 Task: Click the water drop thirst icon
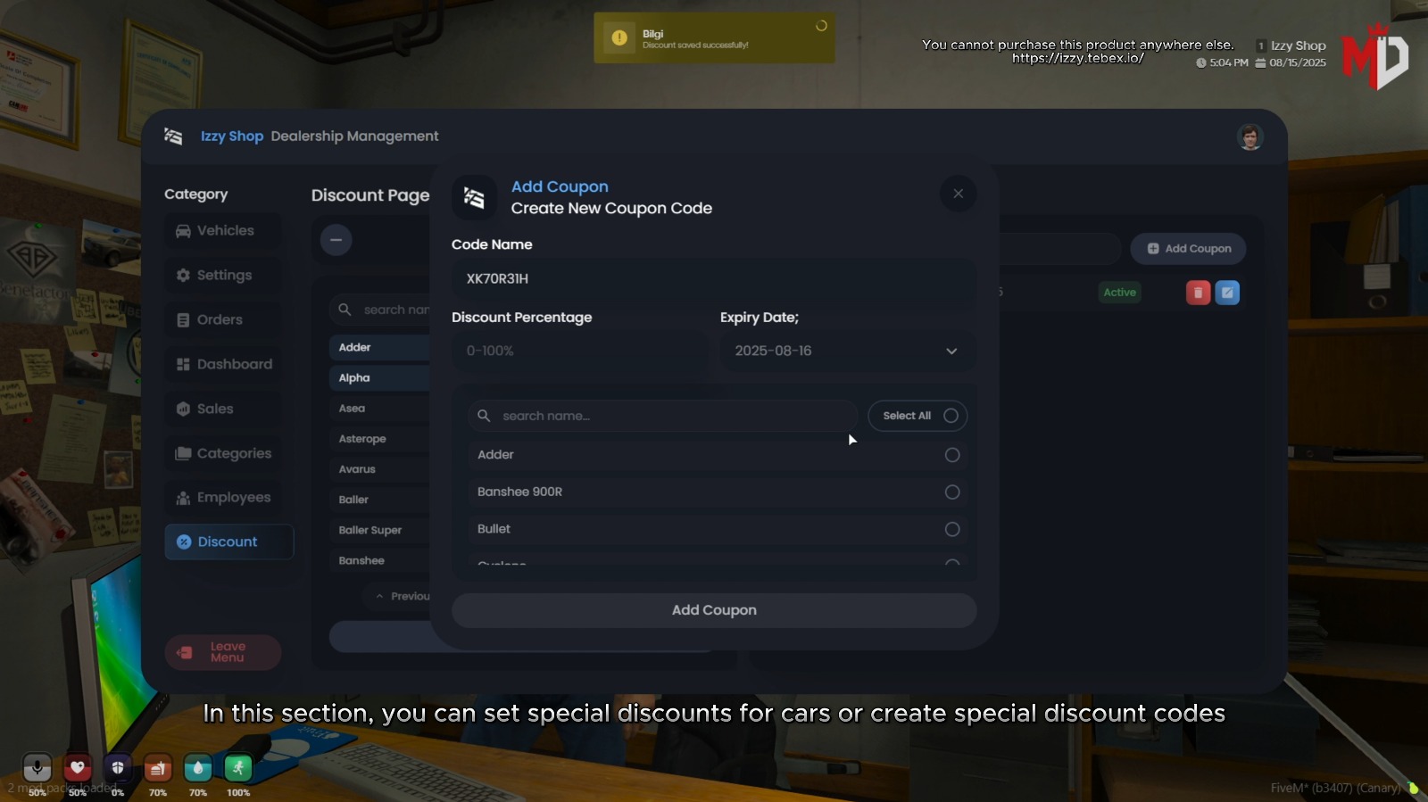click(197, 767)
